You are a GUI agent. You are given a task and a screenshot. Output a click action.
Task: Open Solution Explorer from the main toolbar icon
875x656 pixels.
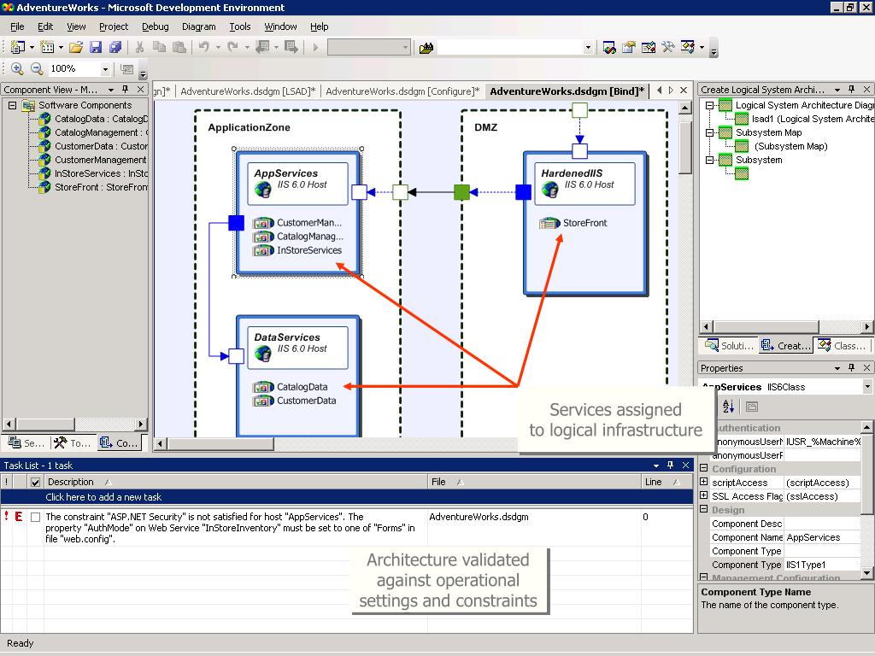[x=609, y=48]
